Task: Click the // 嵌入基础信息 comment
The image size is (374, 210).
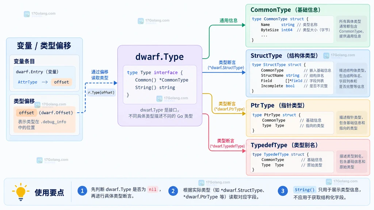Action: (317, 70)
